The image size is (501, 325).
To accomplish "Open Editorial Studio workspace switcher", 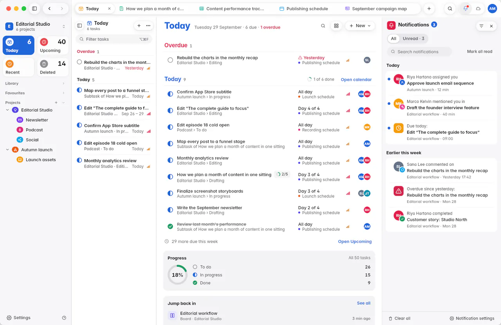I will tap(36, 26).
